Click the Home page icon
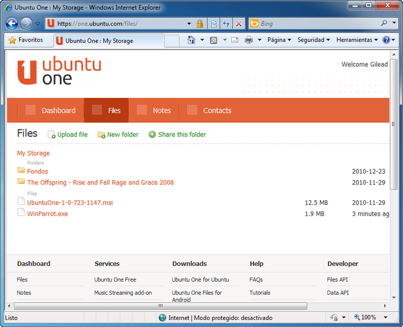The width and height of the screenshot is (403, 327). coord(191,40)
